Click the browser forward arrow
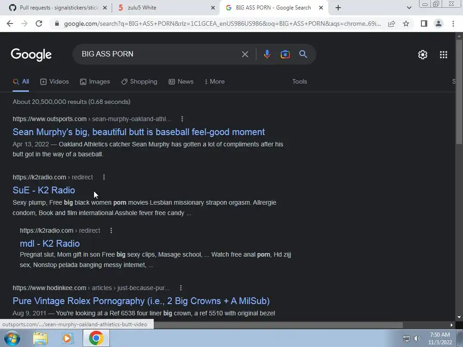The image size is (463, 347). [x=24, y=23]
